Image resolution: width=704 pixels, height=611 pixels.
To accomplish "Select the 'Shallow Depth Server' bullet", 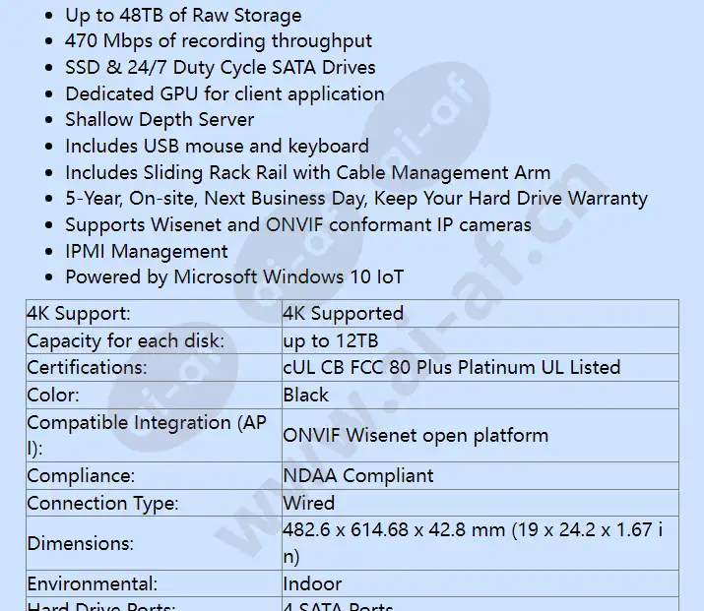I will coord(160,120).
